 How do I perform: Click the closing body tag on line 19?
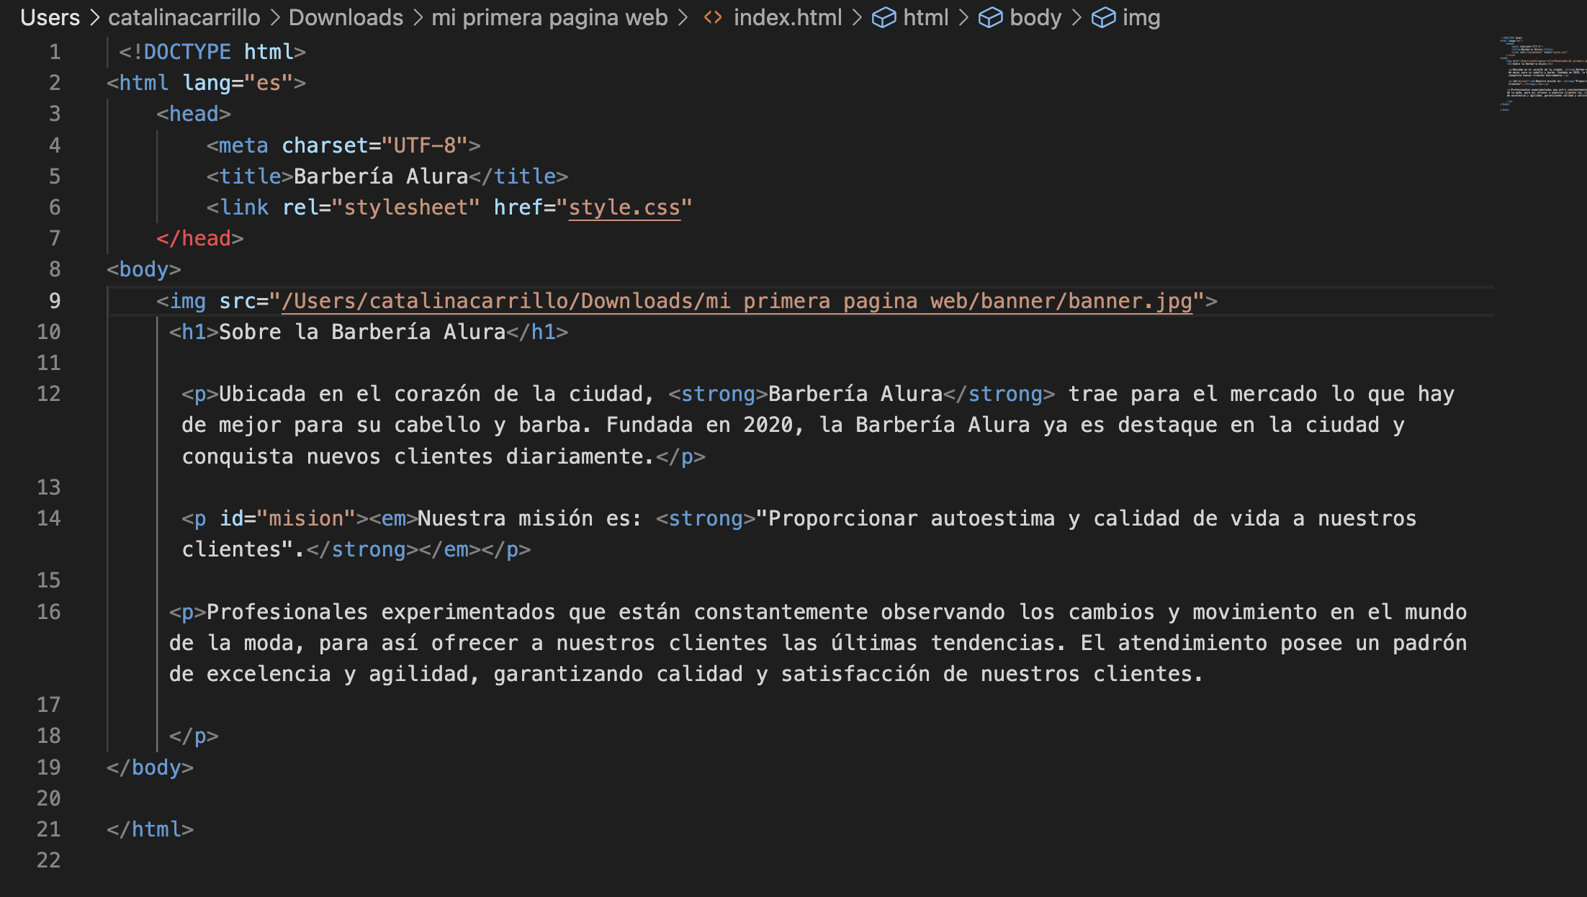(150, 767)
